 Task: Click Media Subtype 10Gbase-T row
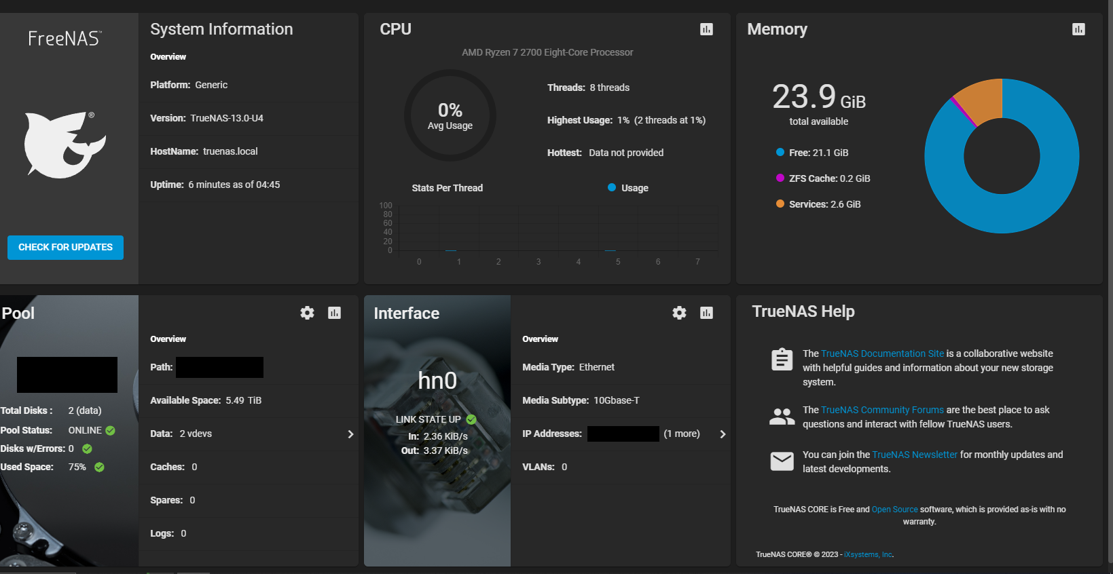(x=620, y=400)
